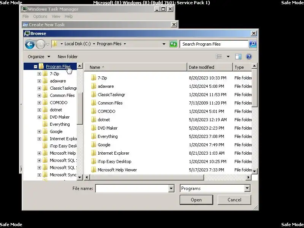Screen dimensions: 304x228
Task: Sort by the Type column header
Action: pyautogui.click(x=242, y=67)
